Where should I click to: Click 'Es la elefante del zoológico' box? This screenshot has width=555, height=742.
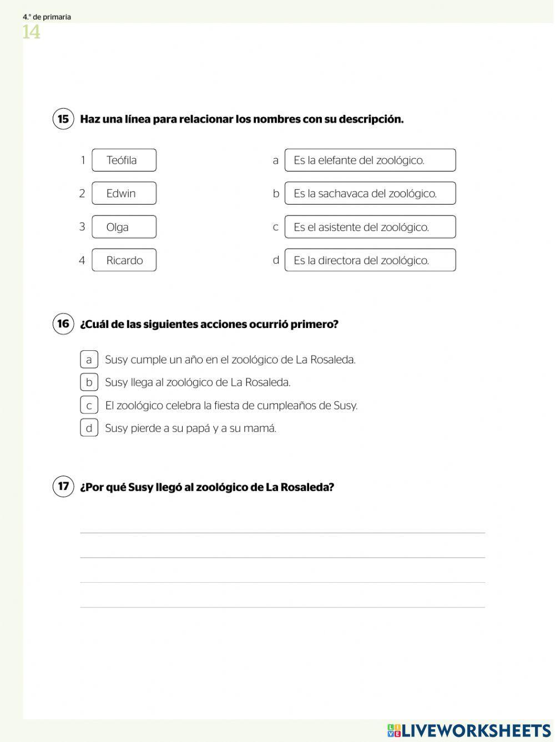370,160
